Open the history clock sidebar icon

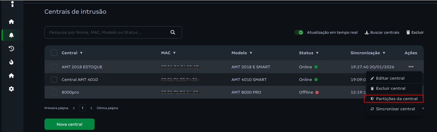click(11, 49)
